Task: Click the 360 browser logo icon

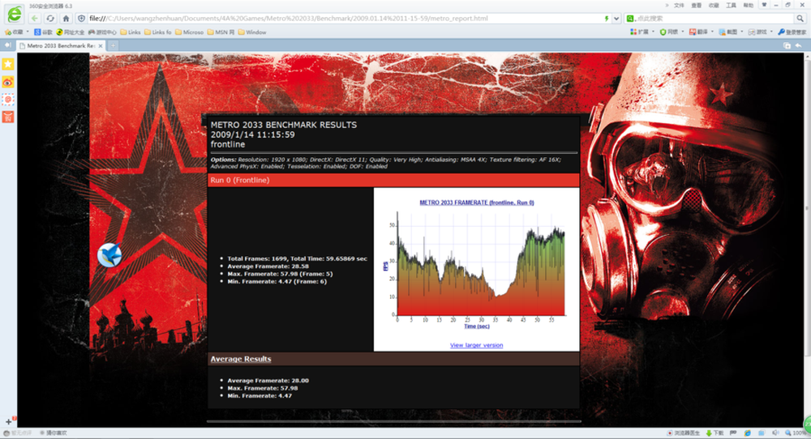Action: pos(15,15)
